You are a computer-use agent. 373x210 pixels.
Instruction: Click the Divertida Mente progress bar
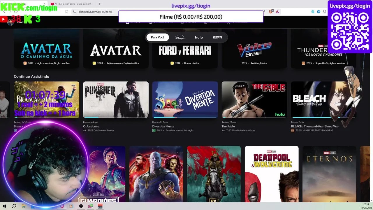[x=185, y=117]
